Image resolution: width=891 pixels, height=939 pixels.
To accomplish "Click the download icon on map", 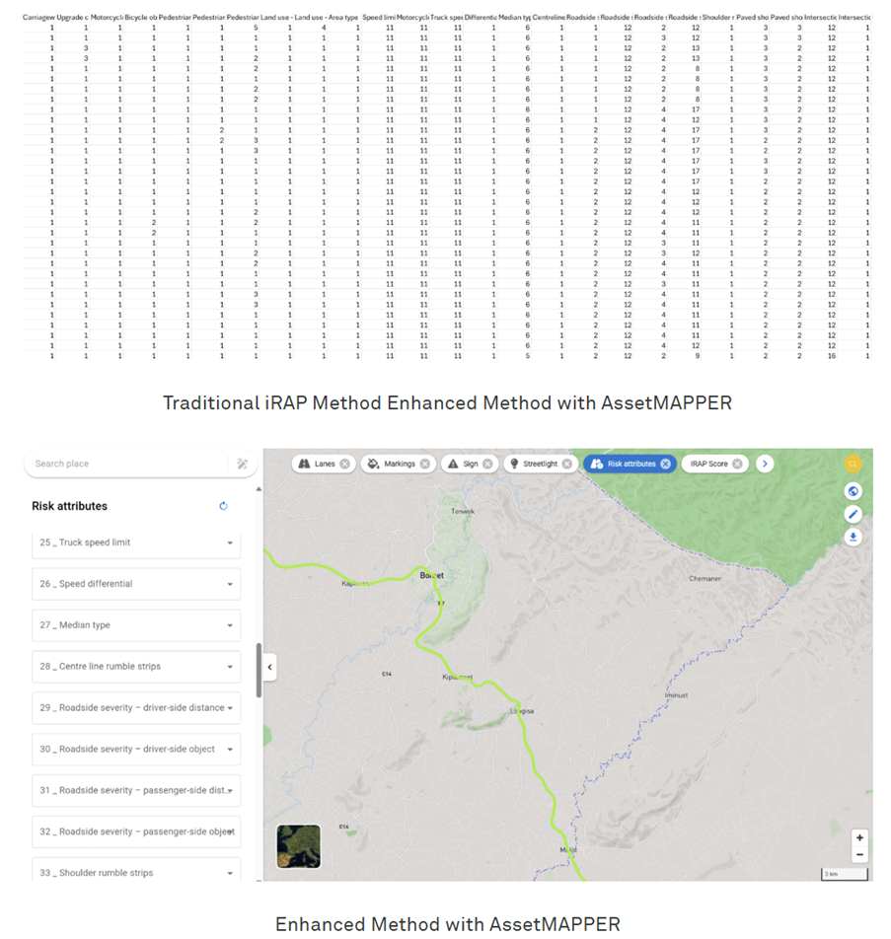I will point(854,537).
